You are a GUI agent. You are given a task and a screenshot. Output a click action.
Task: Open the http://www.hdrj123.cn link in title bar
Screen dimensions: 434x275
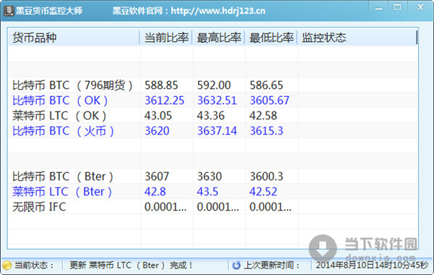(x=218, y=11)
